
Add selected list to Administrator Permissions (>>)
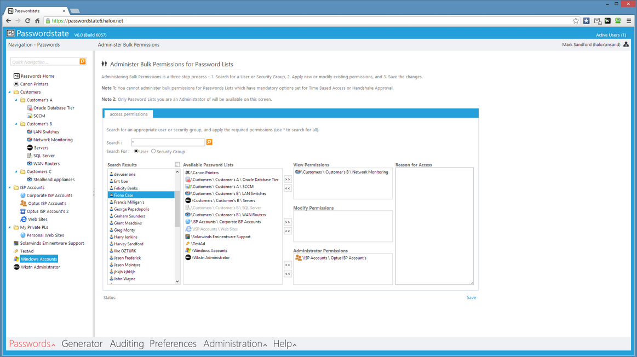coord(288,265)
